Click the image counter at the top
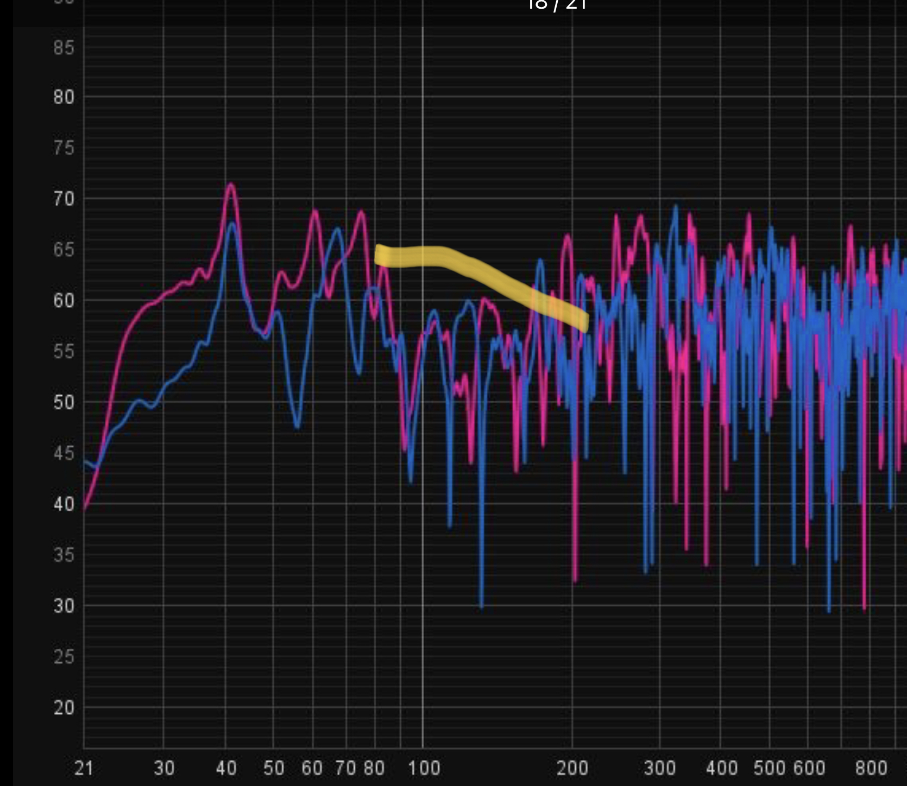Viewport: 907px width, 786px height. (557, 4)
